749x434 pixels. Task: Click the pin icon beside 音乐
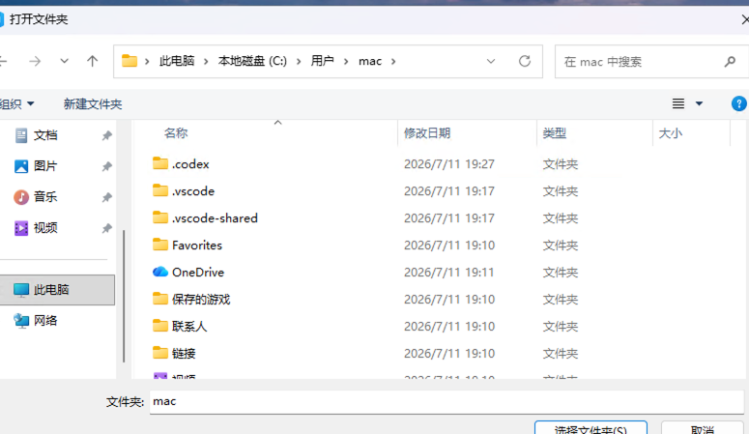click(107, 197)
